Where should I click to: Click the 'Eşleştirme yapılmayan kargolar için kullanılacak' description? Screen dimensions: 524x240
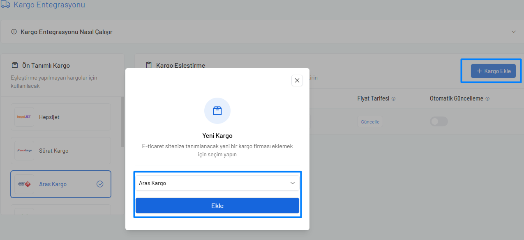[x=54, y=82]
